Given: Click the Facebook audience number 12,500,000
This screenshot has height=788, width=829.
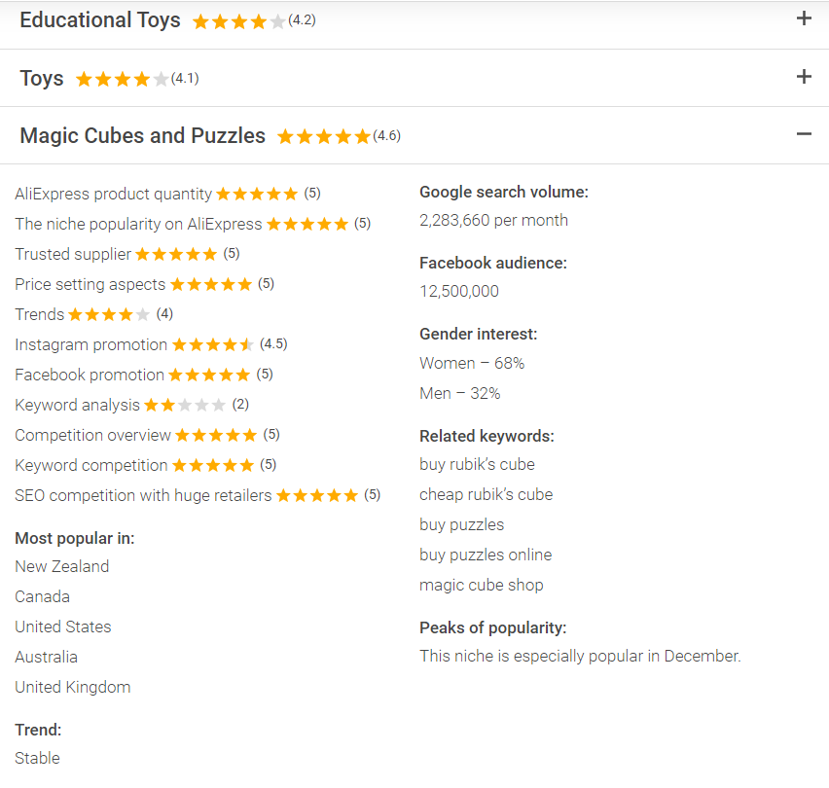Looking at the screenshot, I should pyautogui.click(x=458, y=291).
